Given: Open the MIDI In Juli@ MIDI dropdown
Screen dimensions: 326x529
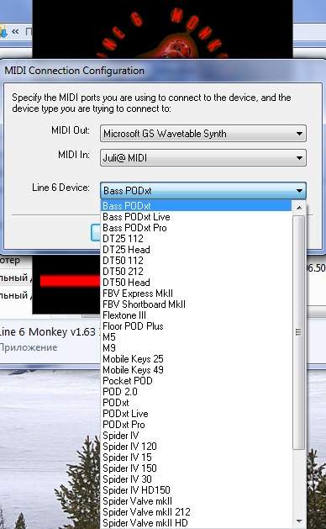Looking at the screenshot, I should click(203, 158).
